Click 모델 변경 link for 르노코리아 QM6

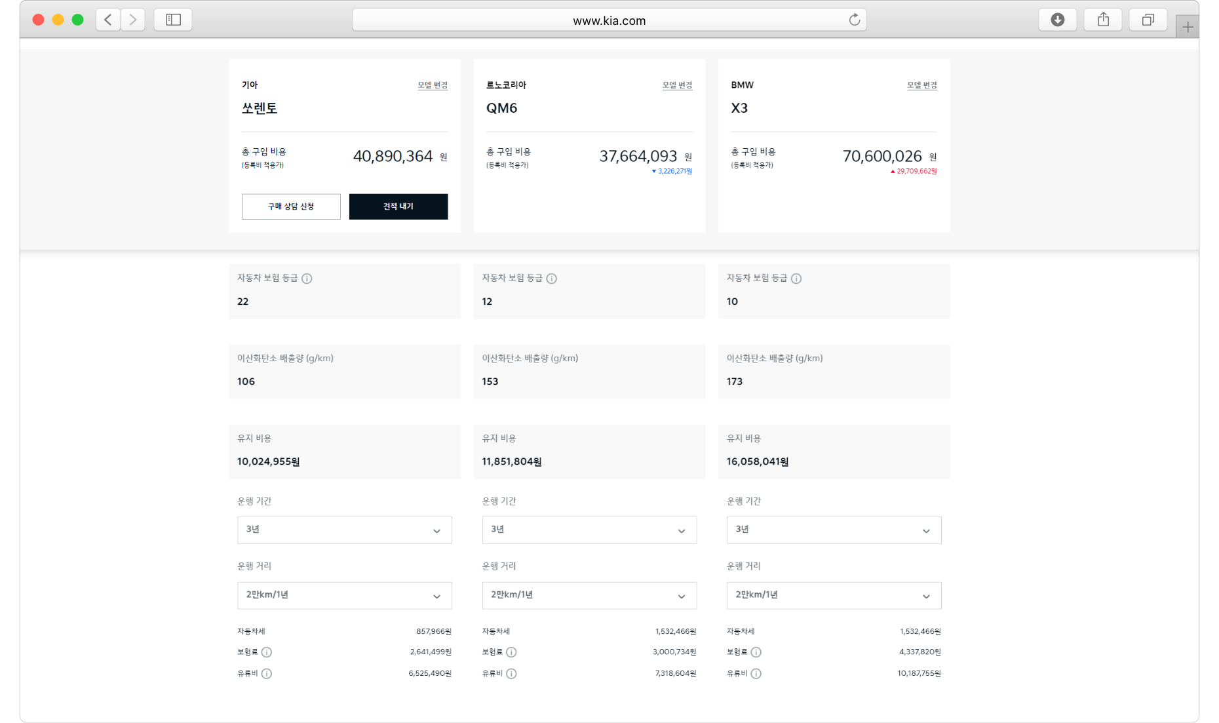[677, 85]
